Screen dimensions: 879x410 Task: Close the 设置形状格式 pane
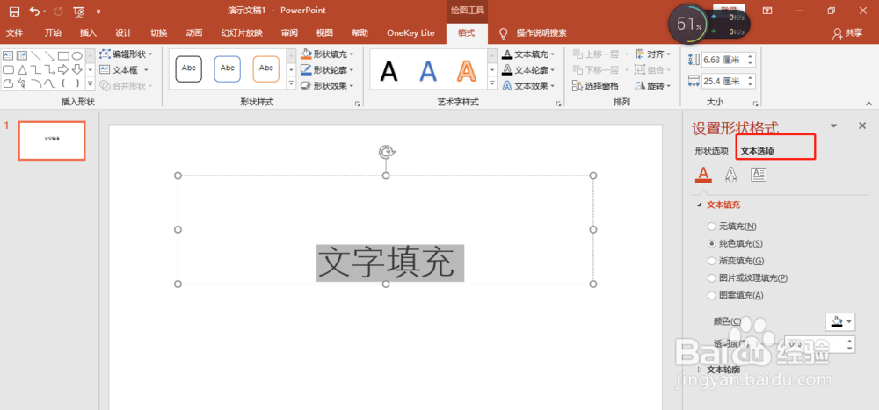(x=862, y=126)
